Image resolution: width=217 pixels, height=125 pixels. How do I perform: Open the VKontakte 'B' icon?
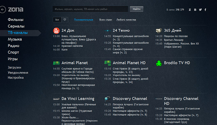pyautogui.click(x=195, y=10)
